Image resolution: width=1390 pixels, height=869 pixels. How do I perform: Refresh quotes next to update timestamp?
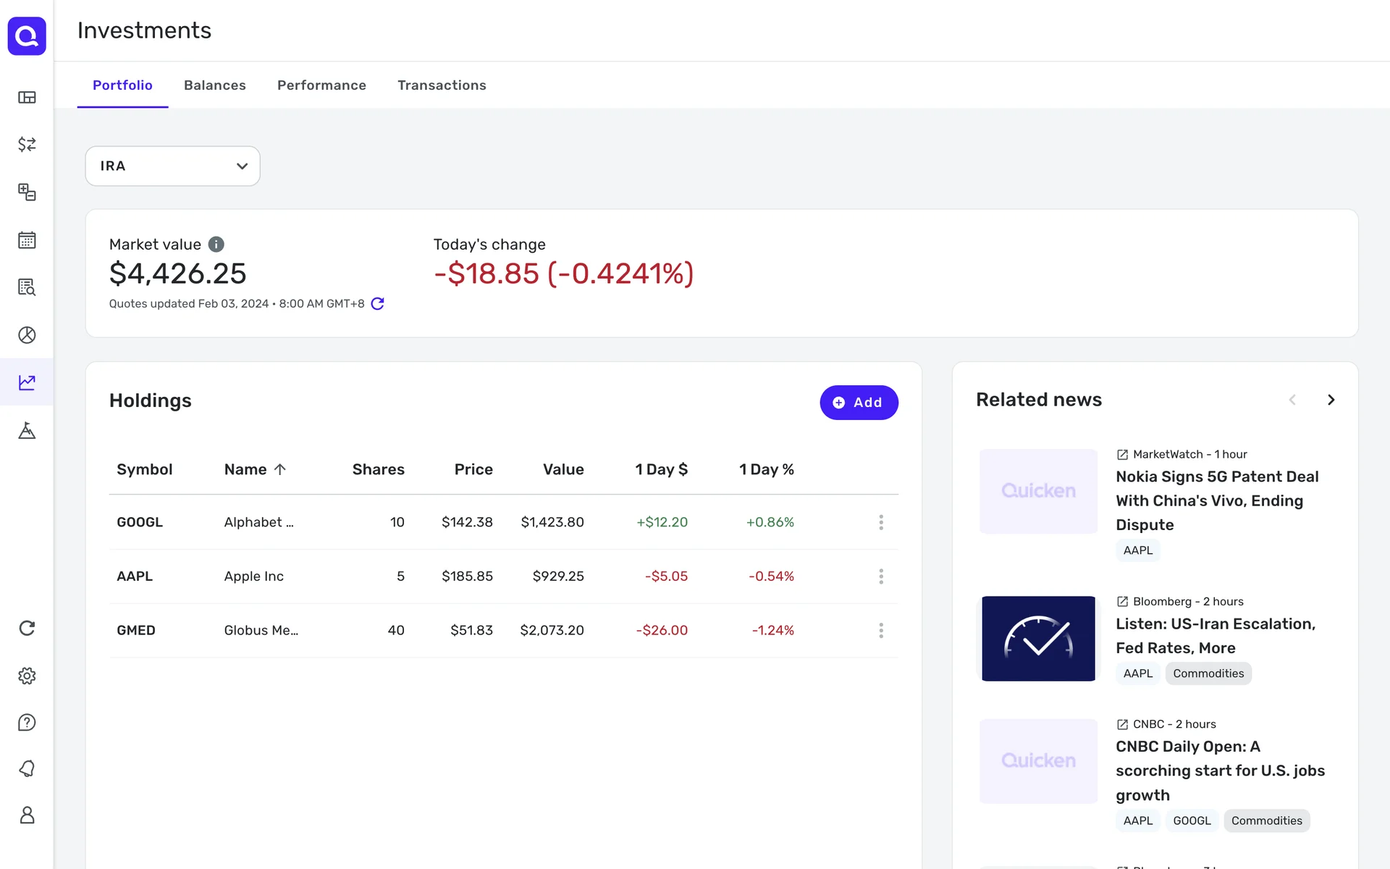tap(377, 303)
